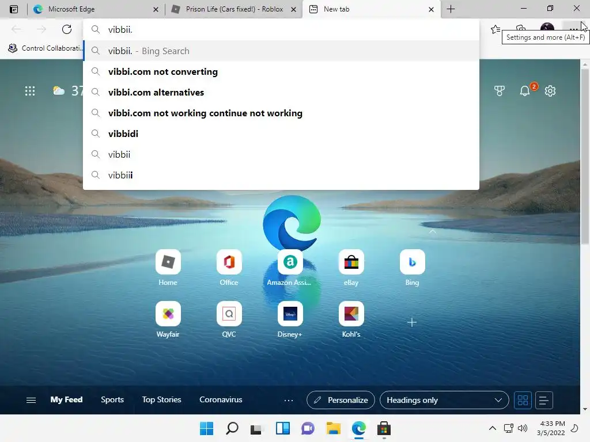590x442 pixels.
Task: Choose 'vibbi.com not converting' suggestion
Action: point(281,71)
